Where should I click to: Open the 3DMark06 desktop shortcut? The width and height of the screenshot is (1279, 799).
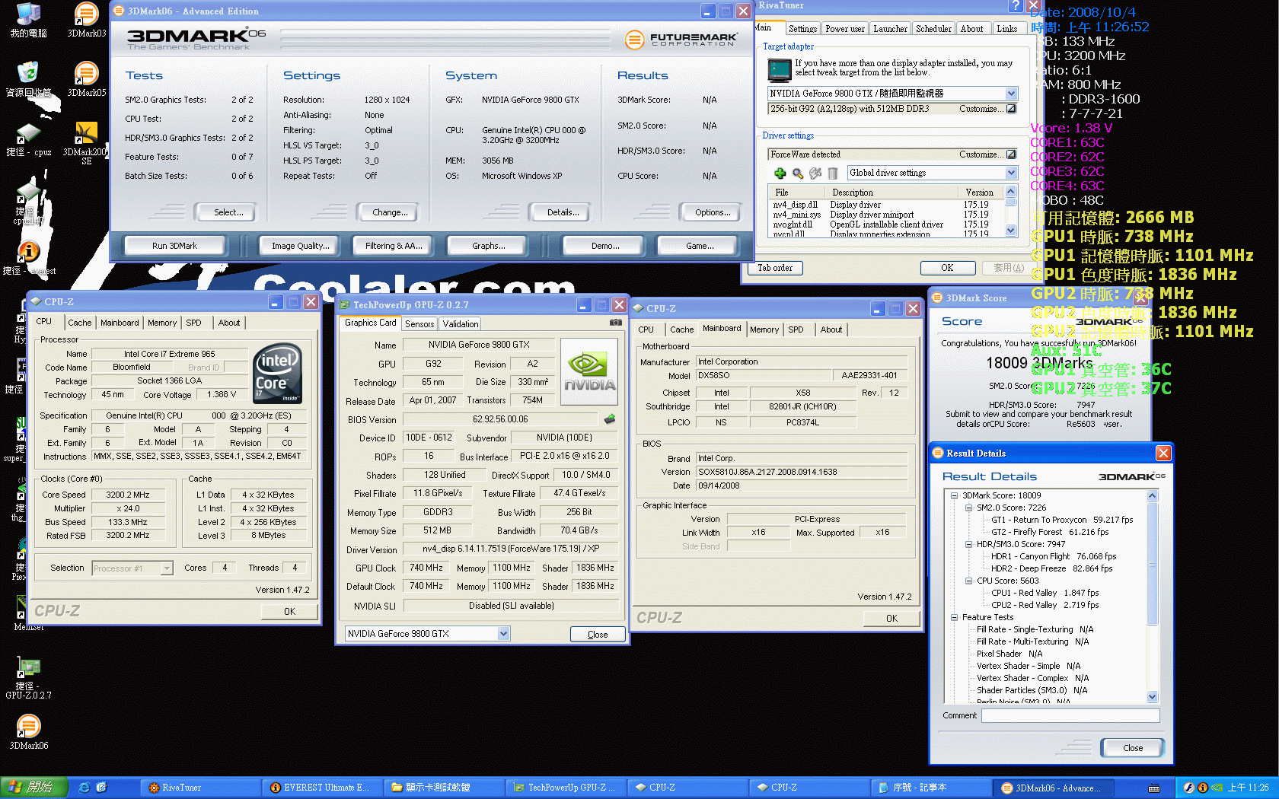point(28,731)
